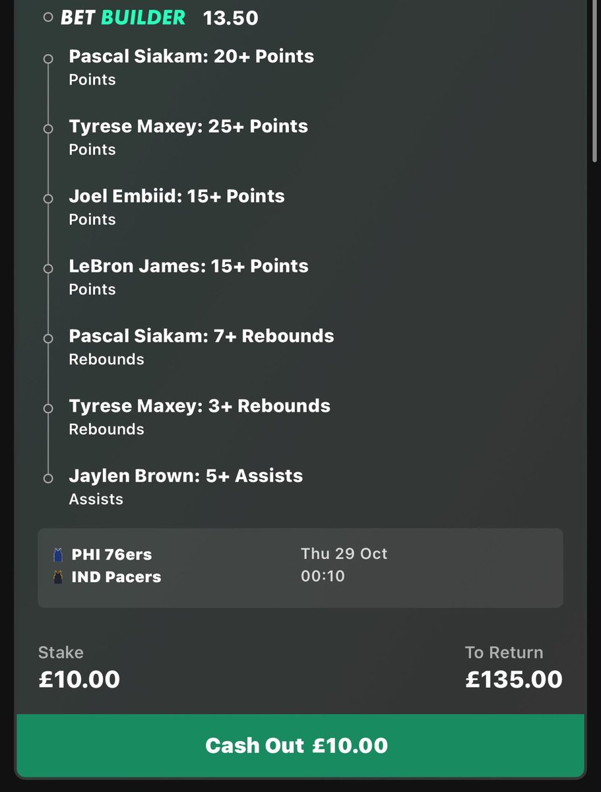This screenshot has width=601, height=792.
Task: Tap the Cash Out £10.00 button
Action: point(300,746)
